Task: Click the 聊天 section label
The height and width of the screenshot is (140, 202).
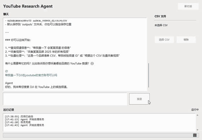Action: 6,14
